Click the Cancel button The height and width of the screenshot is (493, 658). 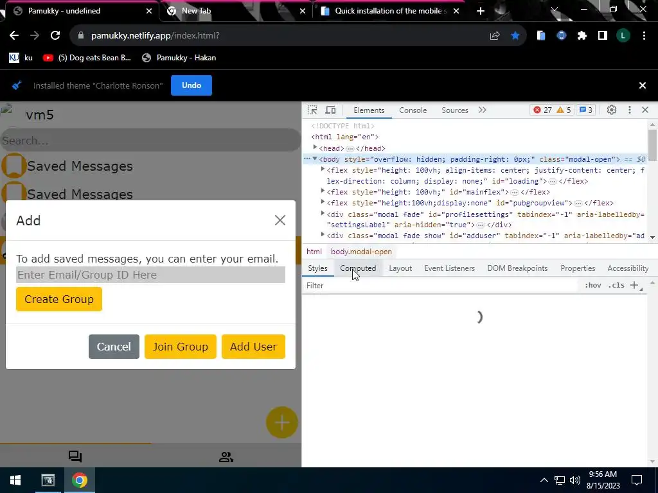114,346
